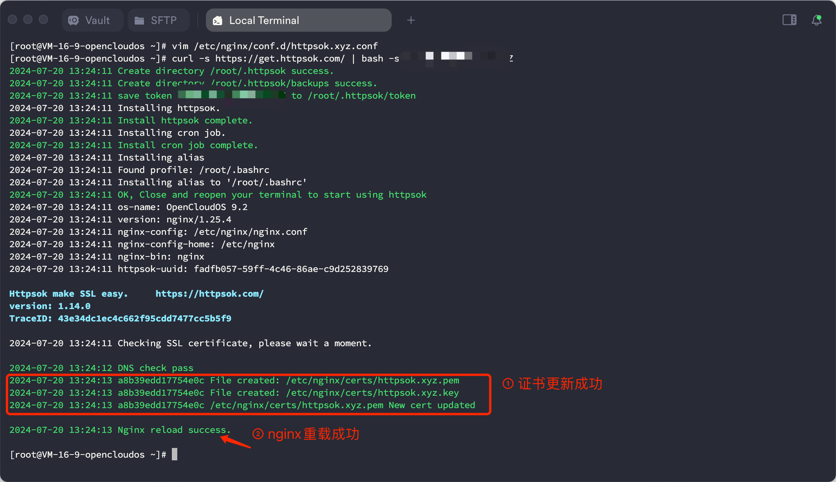Click 'Create directory /root/.httpsok success.' line
The image size is (836, 482).
coord(171,71)
